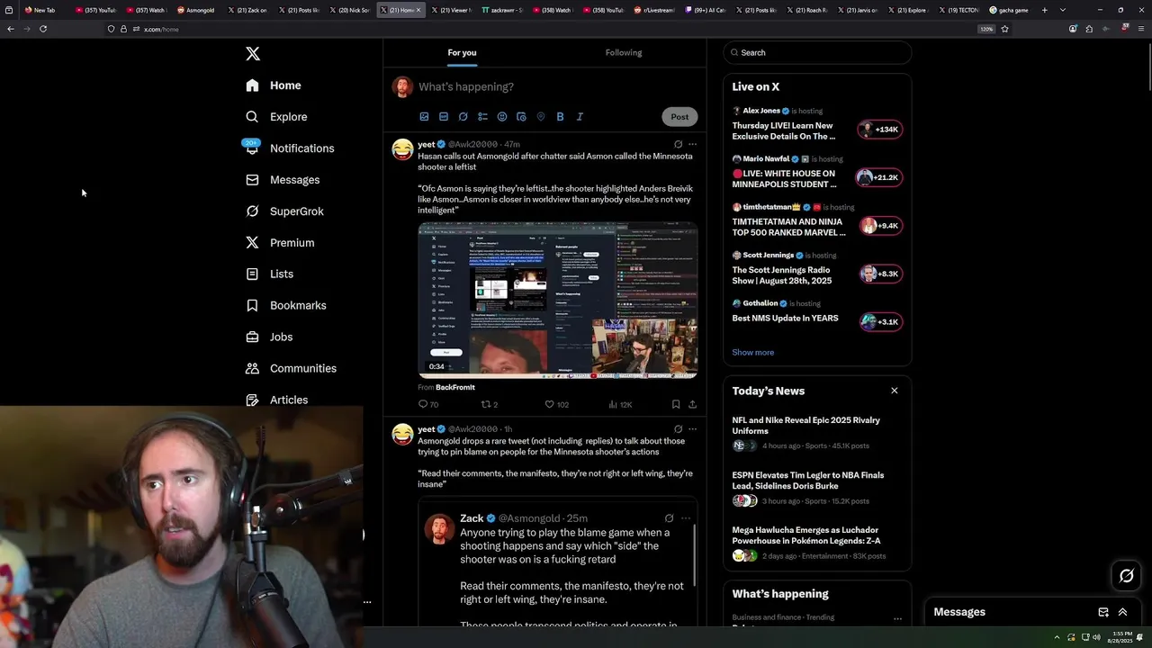Play the 0:34 video thumbnail
The height and width of the screenshot is (648, 1152).
(x=558, y=300)
